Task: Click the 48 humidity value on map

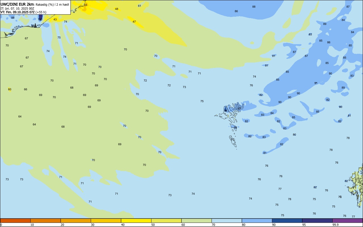Action: 117,9
